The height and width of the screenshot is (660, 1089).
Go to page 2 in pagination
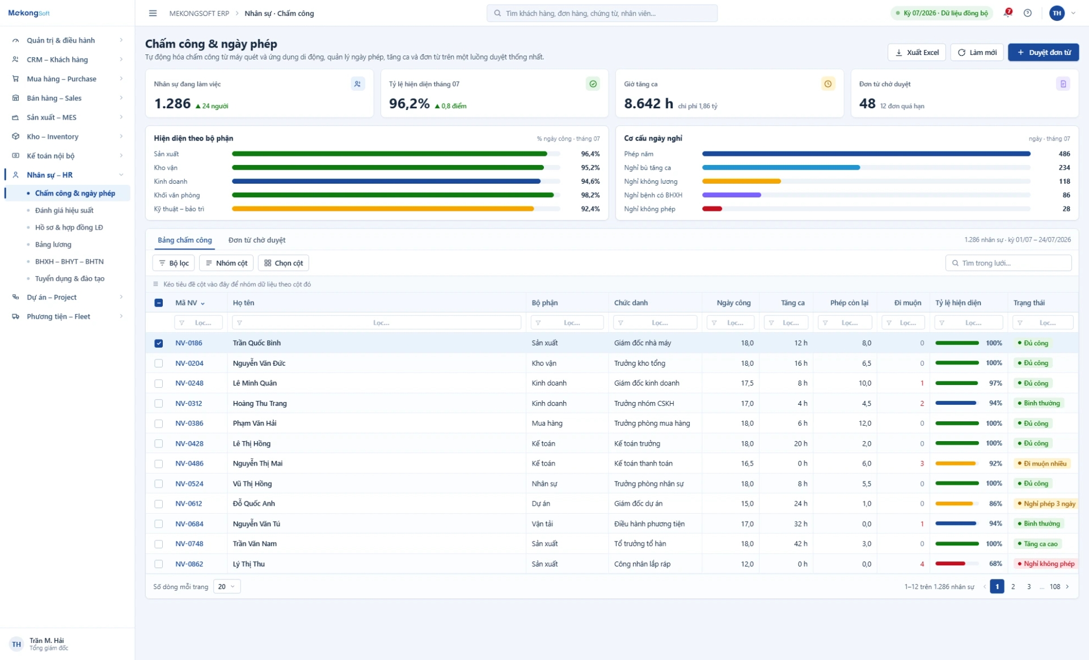[1013, 586]
